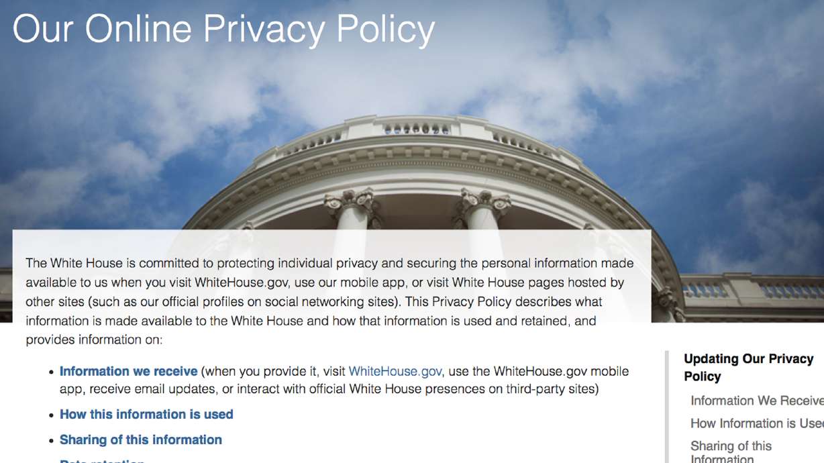Click the Our Online Privacy Policy page title
Screen dimensions: 824x463
(223, 28)
